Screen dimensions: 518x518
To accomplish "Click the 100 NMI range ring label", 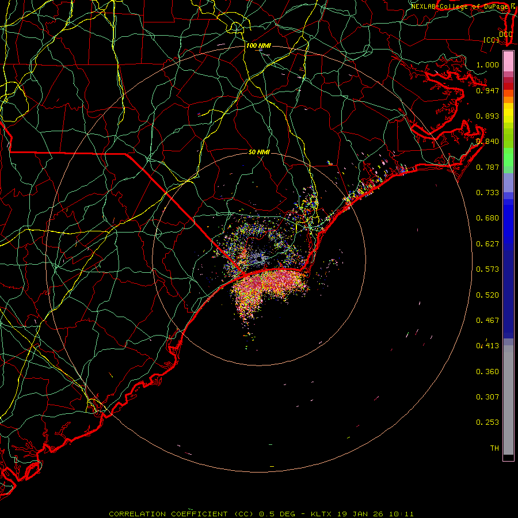I will click(x=258, y=45).
